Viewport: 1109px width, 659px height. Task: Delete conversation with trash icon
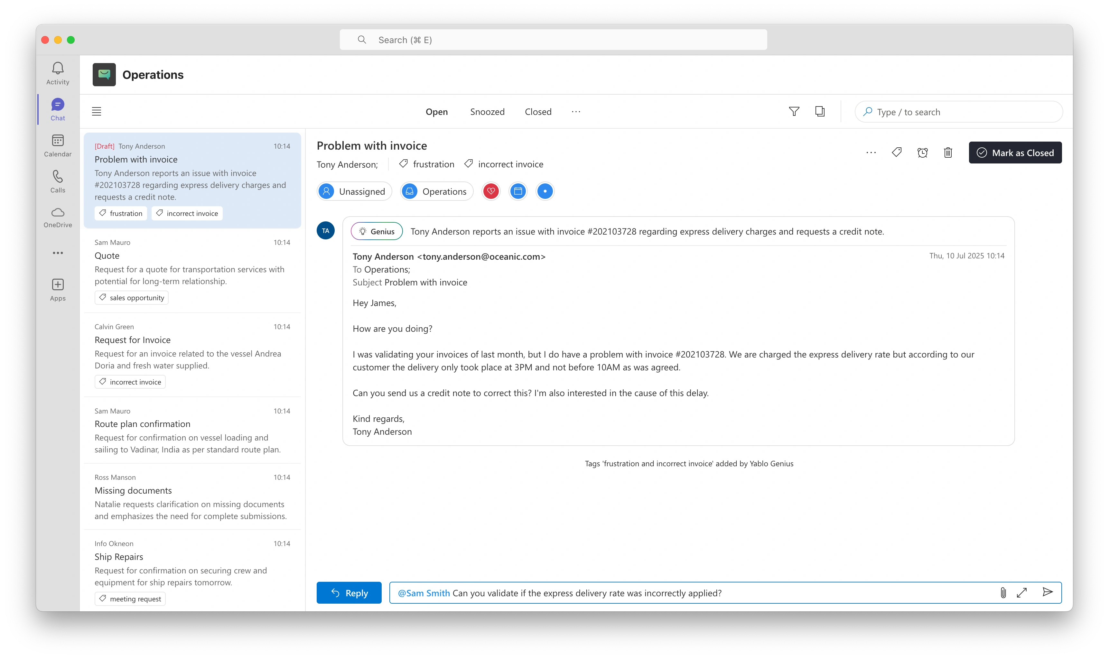point(948,153)
